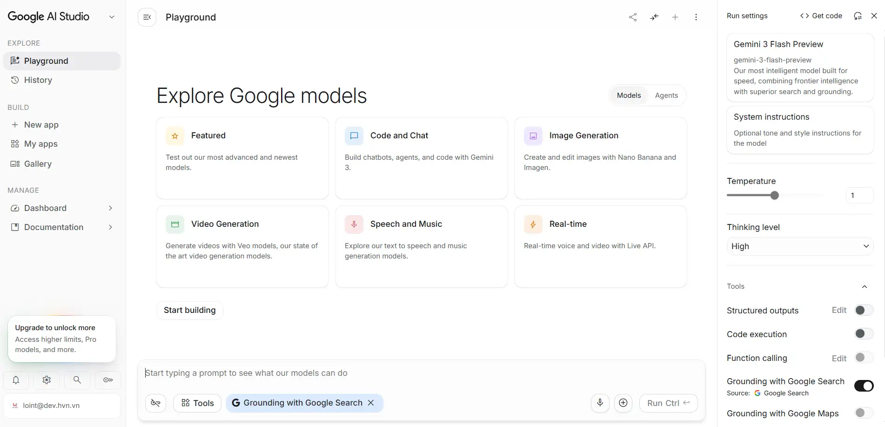Enable the Structured outputs toggle
Image resolution: width=885 pixels, height=427 pixels.
[864, 310]
